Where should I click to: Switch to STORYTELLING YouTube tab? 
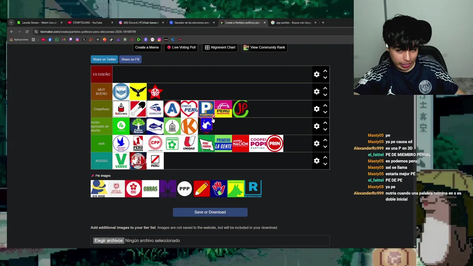91,23
